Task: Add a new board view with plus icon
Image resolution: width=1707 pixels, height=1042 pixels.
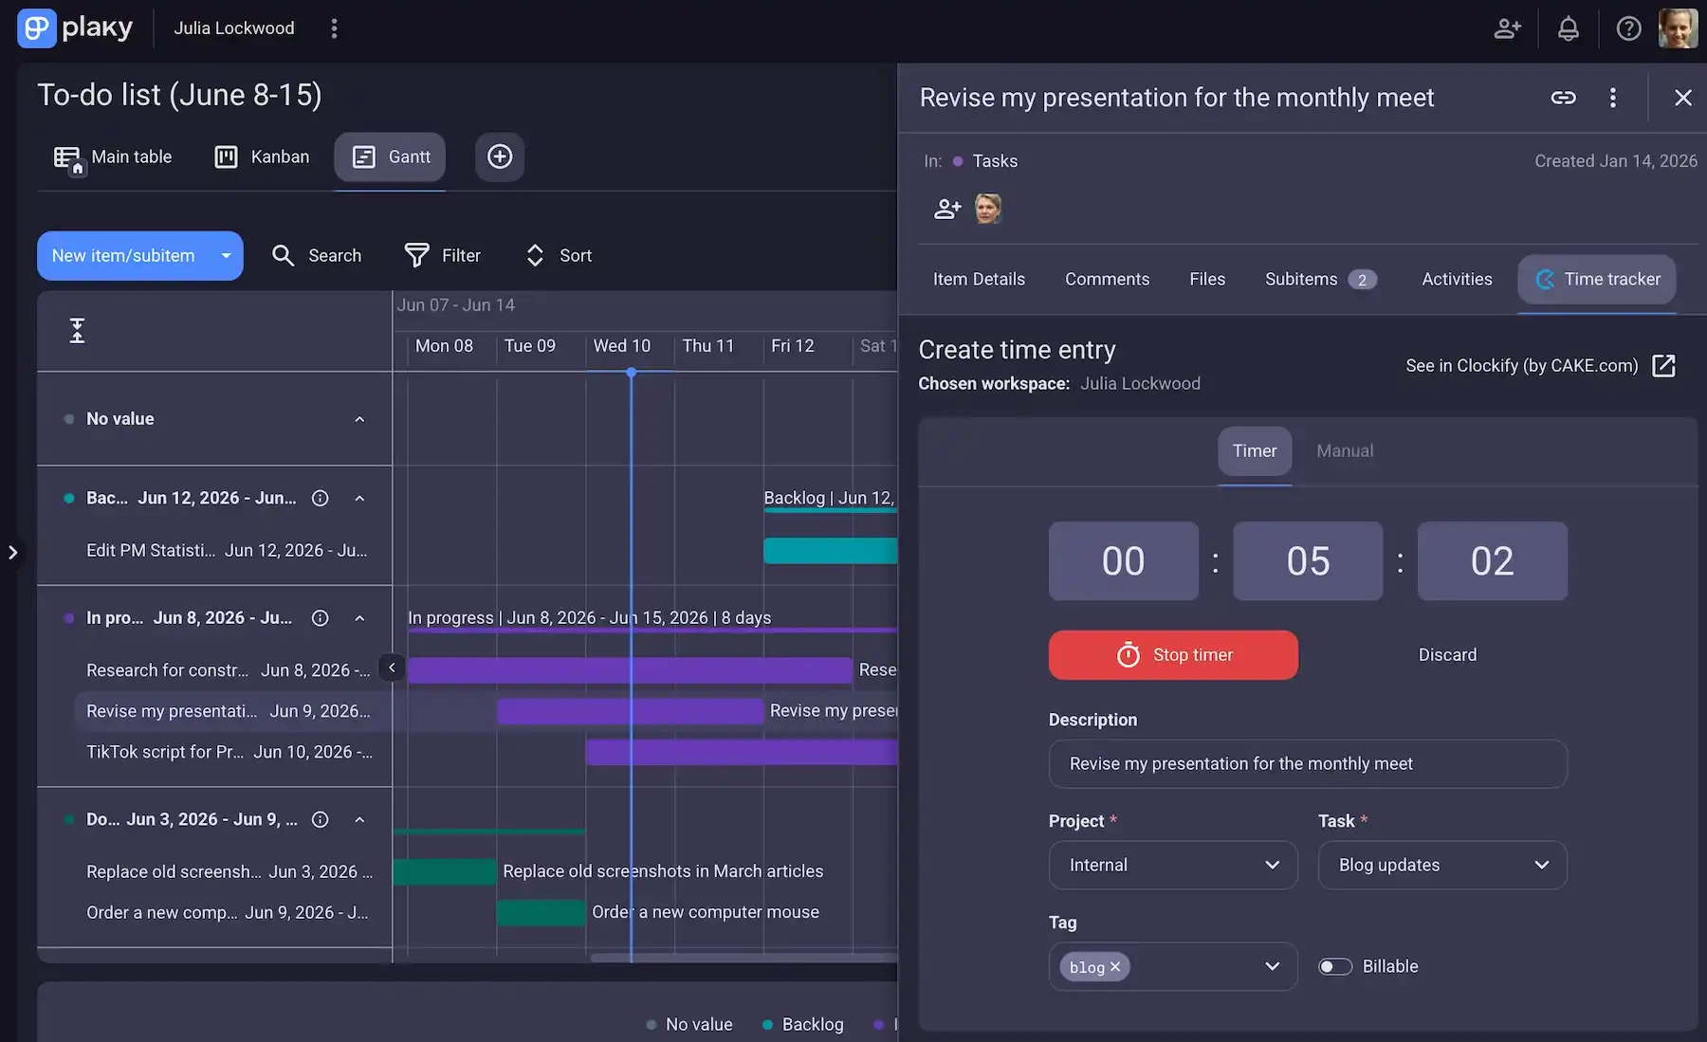Action: 500,156
